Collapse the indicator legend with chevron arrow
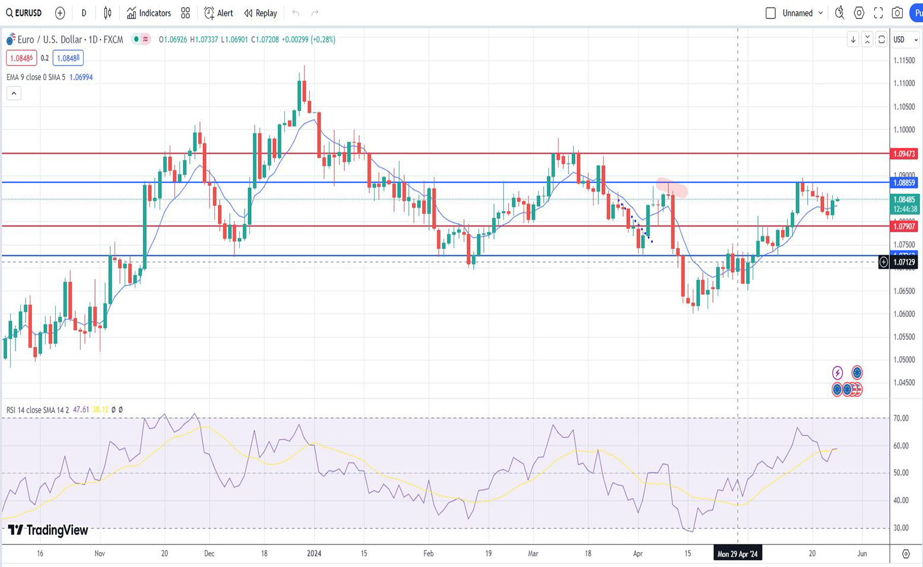This screenshot has width=923, height=567. coord(14,93)
